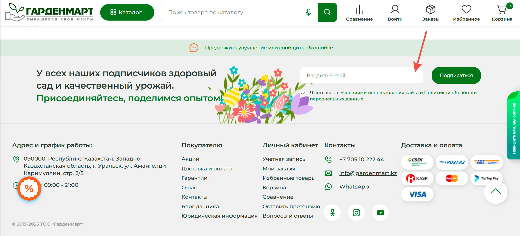Viewport: 520px width, 236px height.
Task: Toggle the consent agreement checkbox
Action: 303,93
